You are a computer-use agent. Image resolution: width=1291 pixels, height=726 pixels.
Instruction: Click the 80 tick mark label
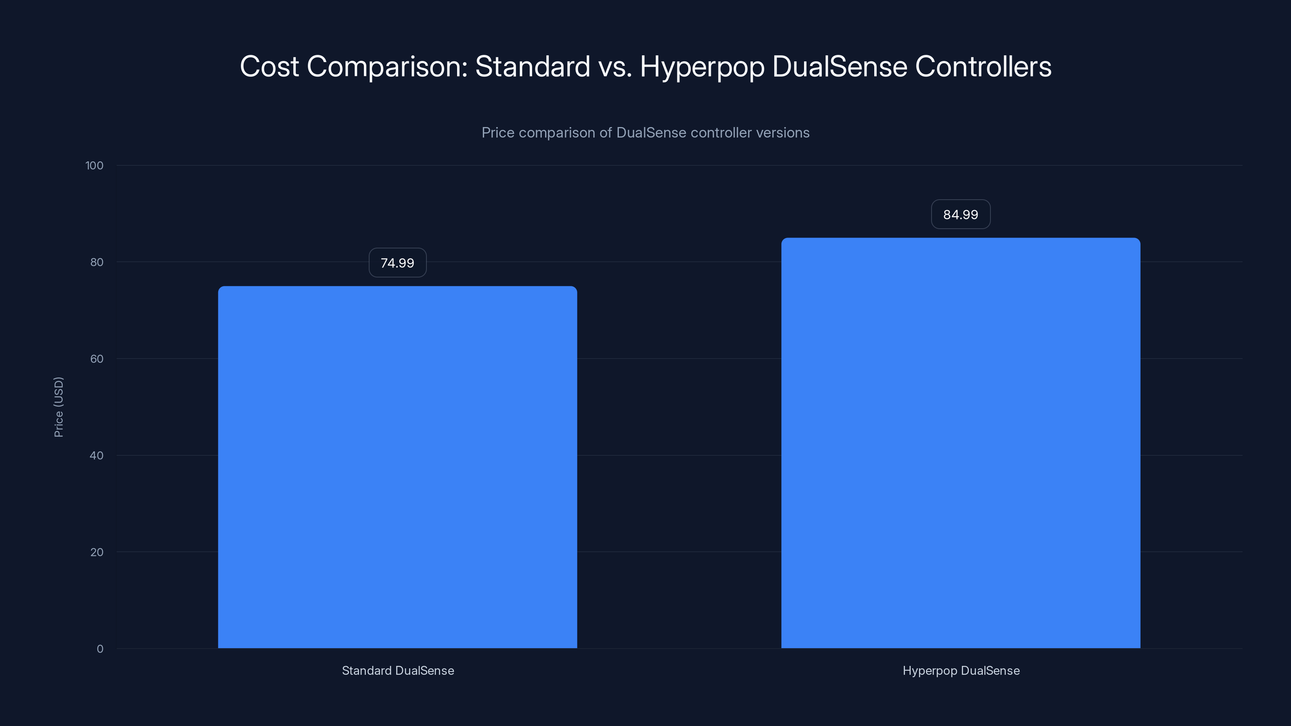click(97, 262)
